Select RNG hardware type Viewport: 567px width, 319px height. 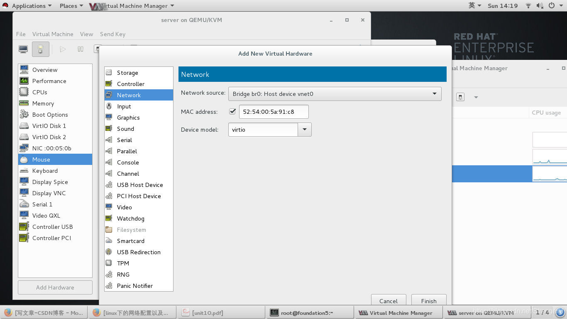[139, 275]
